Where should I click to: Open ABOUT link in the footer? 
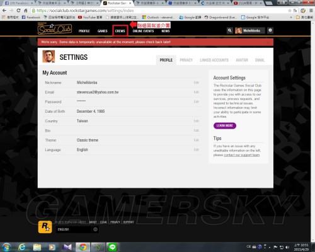(93, 222)
